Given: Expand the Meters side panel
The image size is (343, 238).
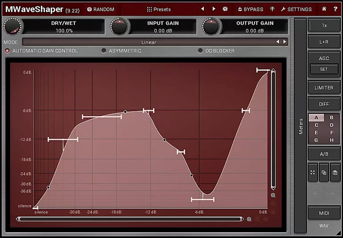Looking at the screenshot, I should [x=301, y=126].
